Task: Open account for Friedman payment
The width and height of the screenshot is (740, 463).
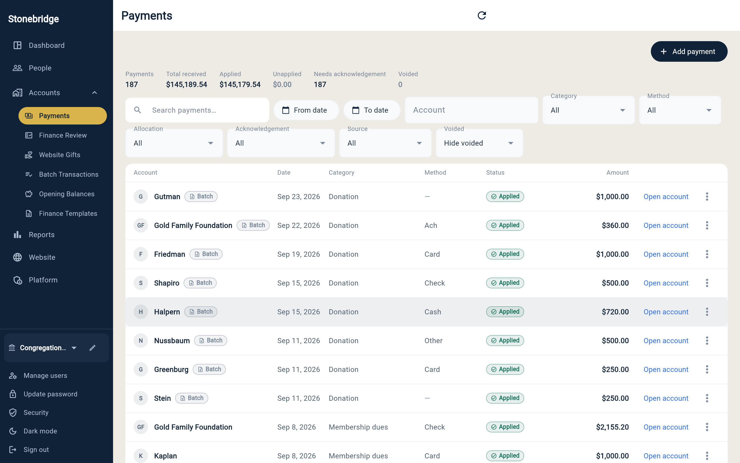Action: [x=666, y=254]
